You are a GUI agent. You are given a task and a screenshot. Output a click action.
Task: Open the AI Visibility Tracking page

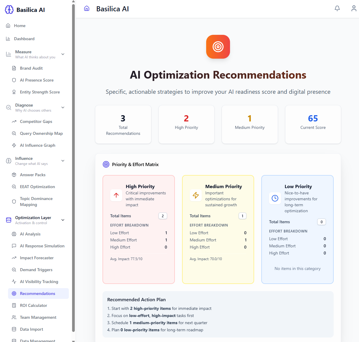pyautogui.click(x=39, y=281)
